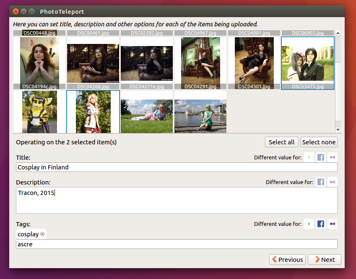The image size is (356, 279).
Task: Select the pink-haired girl on grass photo
Action: point(147,112)
